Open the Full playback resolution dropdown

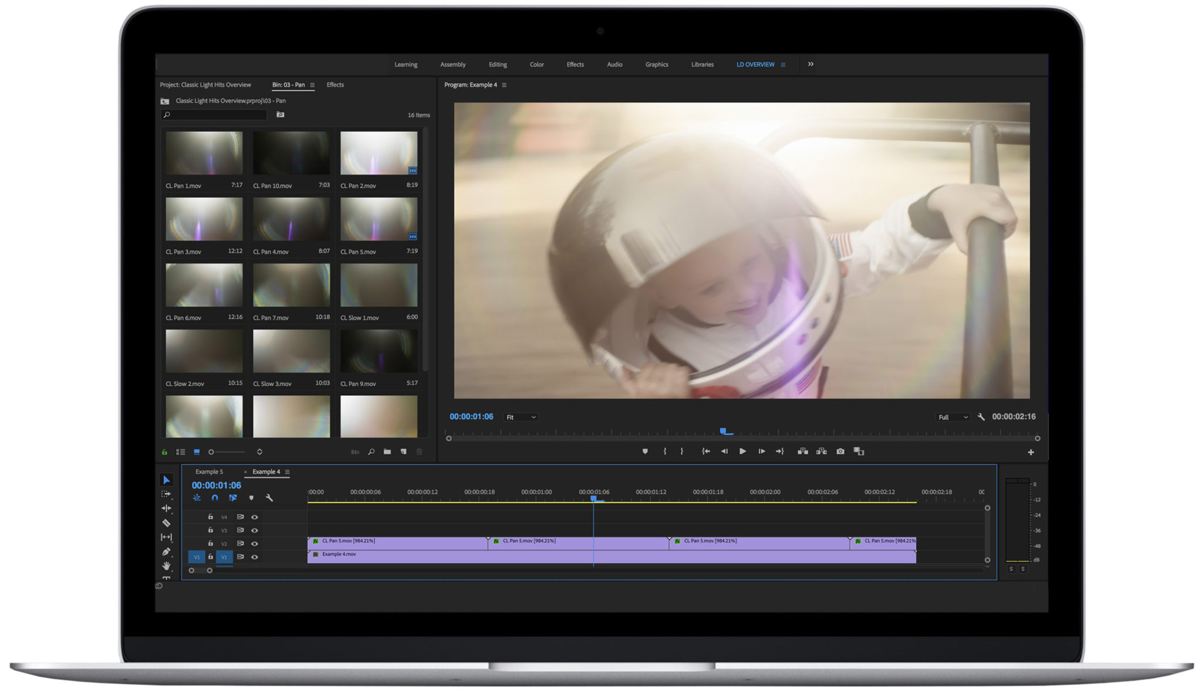(953, 418)
